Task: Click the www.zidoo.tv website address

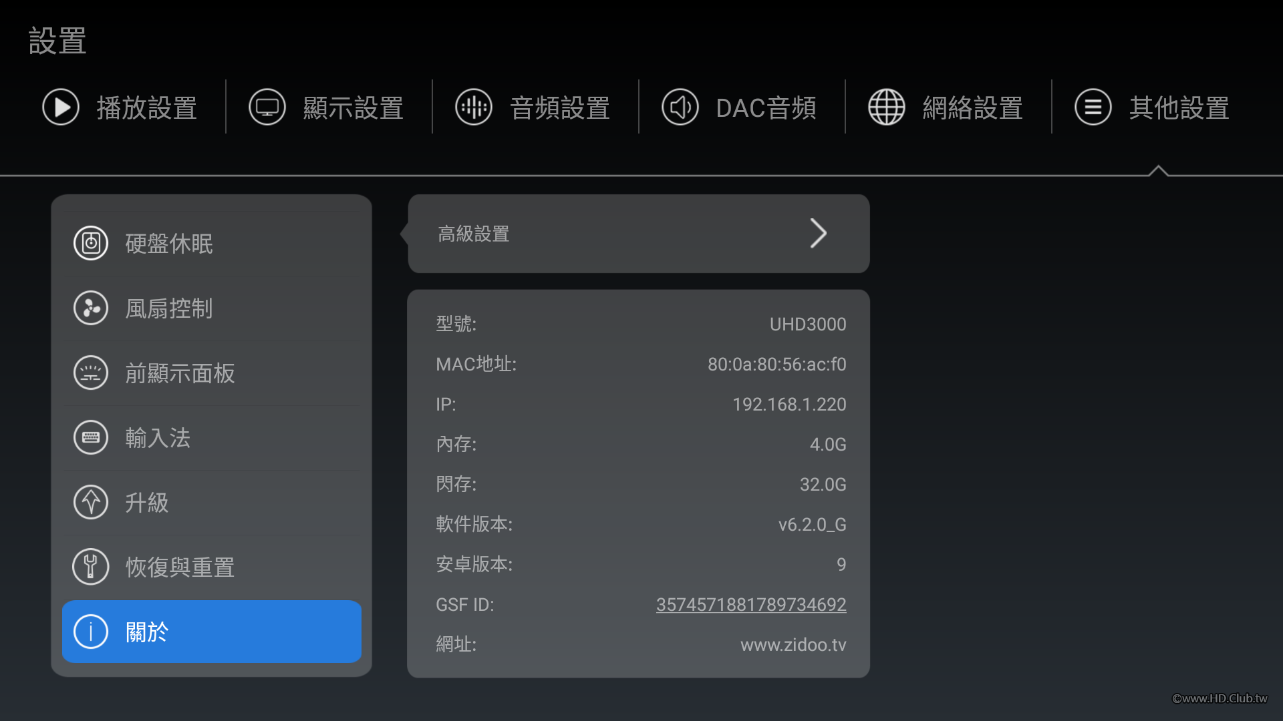Action: click(x=793, y=645)
